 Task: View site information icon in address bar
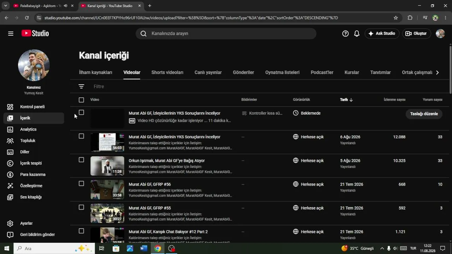[x=39, y=18]
